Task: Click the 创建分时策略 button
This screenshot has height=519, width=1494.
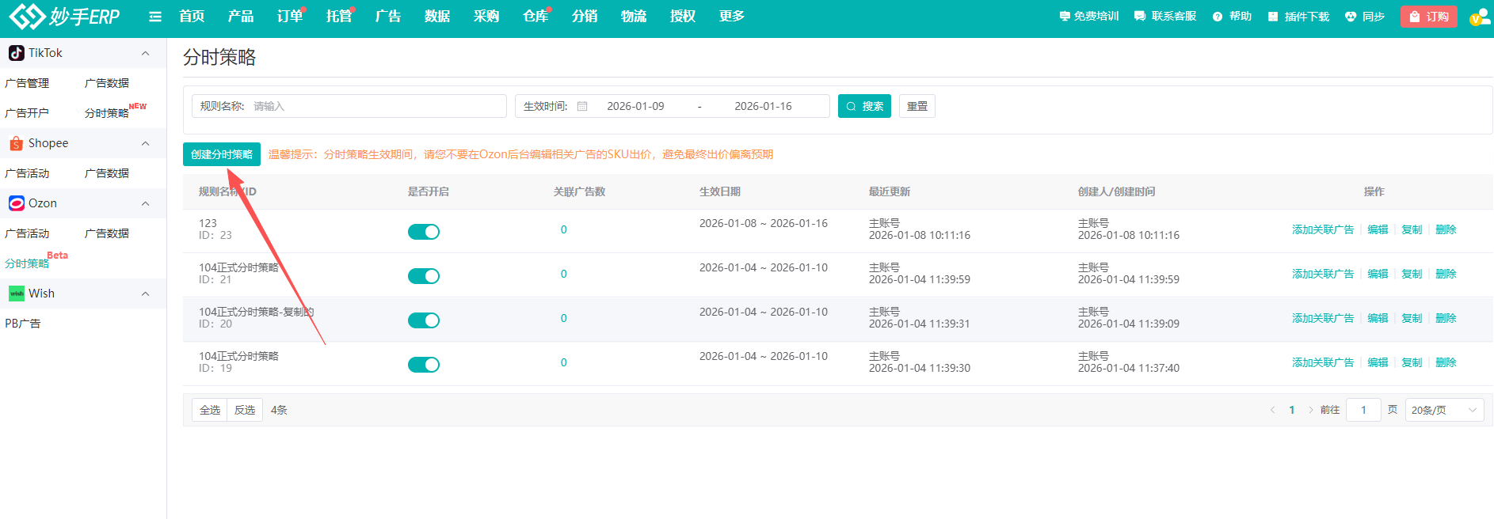Action: pos(222,154)
